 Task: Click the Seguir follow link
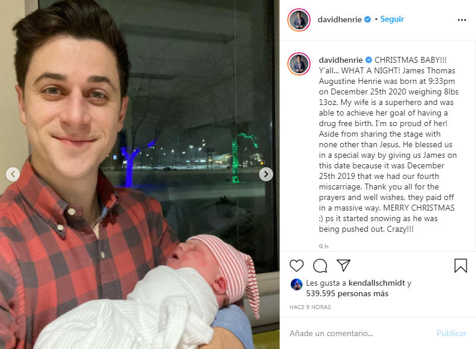(392, 19)
